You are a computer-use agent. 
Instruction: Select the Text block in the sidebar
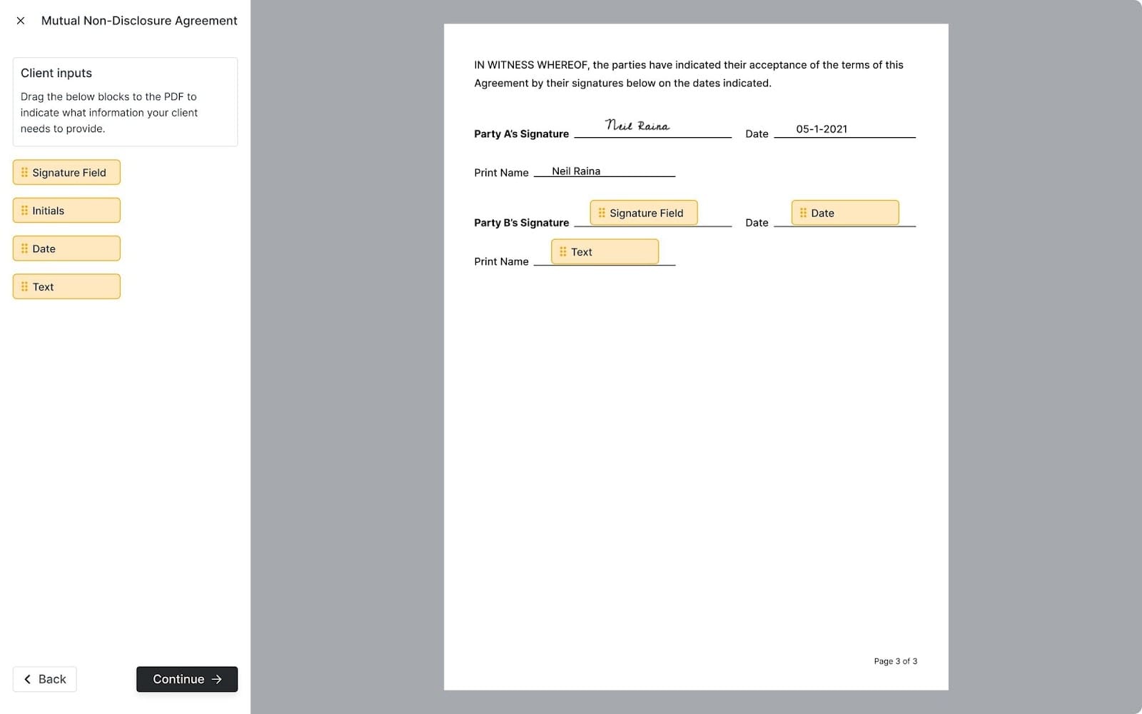tap(66, 286)
